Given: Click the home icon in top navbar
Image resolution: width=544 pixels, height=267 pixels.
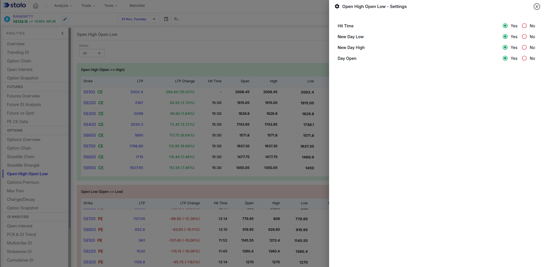Looking at the screenshot, I should tap(36, 6).
